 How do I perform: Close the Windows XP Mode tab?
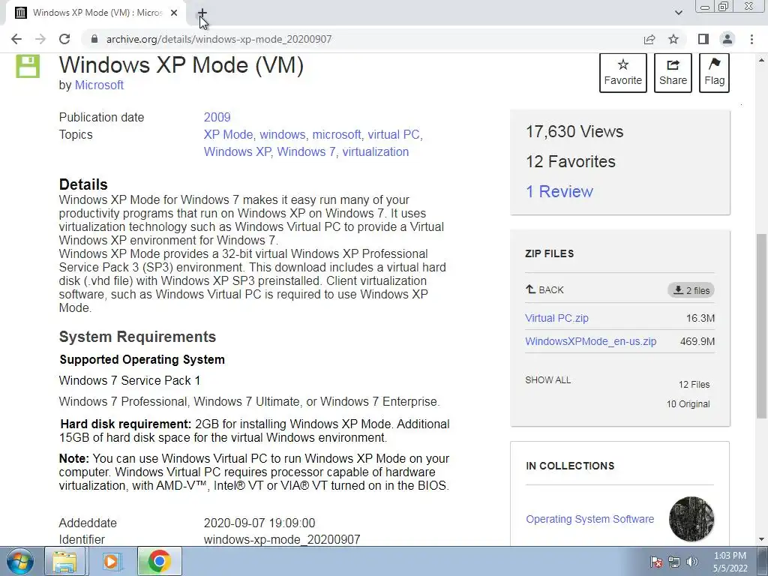click(x=174, y=13)
